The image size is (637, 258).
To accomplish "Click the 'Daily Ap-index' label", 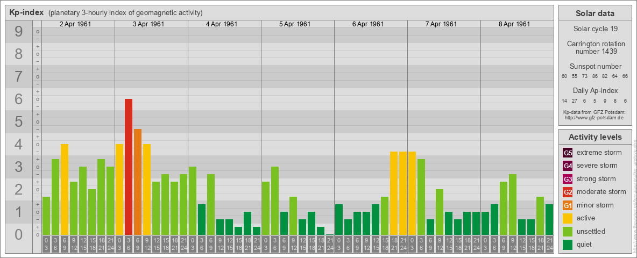I will coord(596,90).
